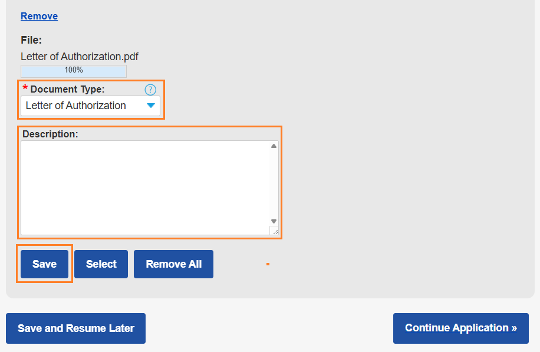This screenshot has width=540, height=352.
Task: Click the Description field label
Action: [x=50, y=134]
